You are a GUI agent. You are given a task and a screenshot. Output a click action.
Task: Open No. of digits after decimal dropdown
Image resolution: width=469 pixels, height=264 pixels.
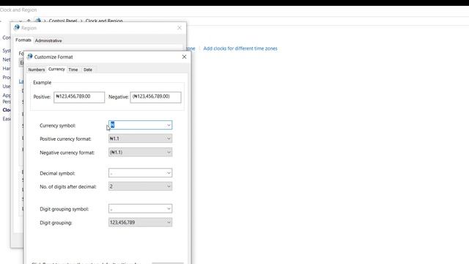tap(140, 186)
